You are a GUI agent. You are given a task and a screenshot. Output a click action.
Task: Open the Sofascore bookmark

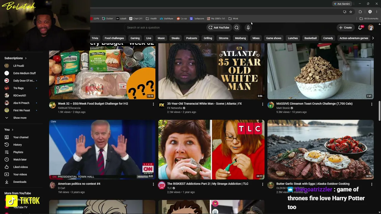(x=197, y=18)
